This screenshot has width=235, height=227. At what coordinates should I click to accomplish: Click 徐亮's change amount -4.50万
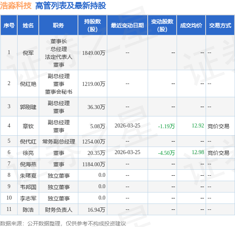[166, 153]
